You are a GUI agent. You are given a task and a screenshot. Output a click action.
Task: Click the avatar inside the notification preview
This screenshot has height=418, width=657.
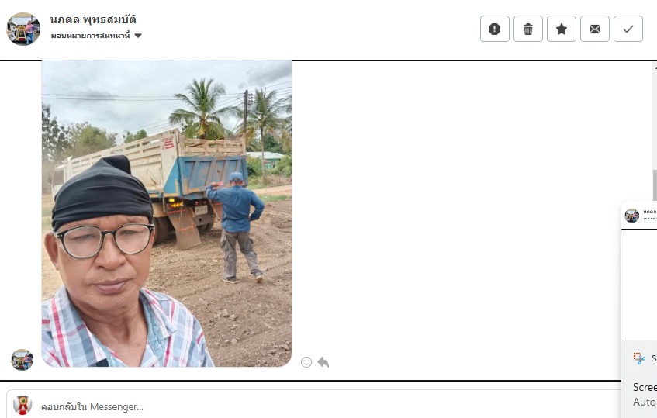(632, 216)
